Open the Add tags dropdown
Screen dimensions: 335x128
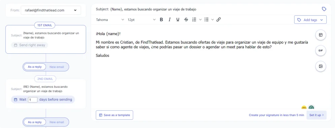point(310,20)
